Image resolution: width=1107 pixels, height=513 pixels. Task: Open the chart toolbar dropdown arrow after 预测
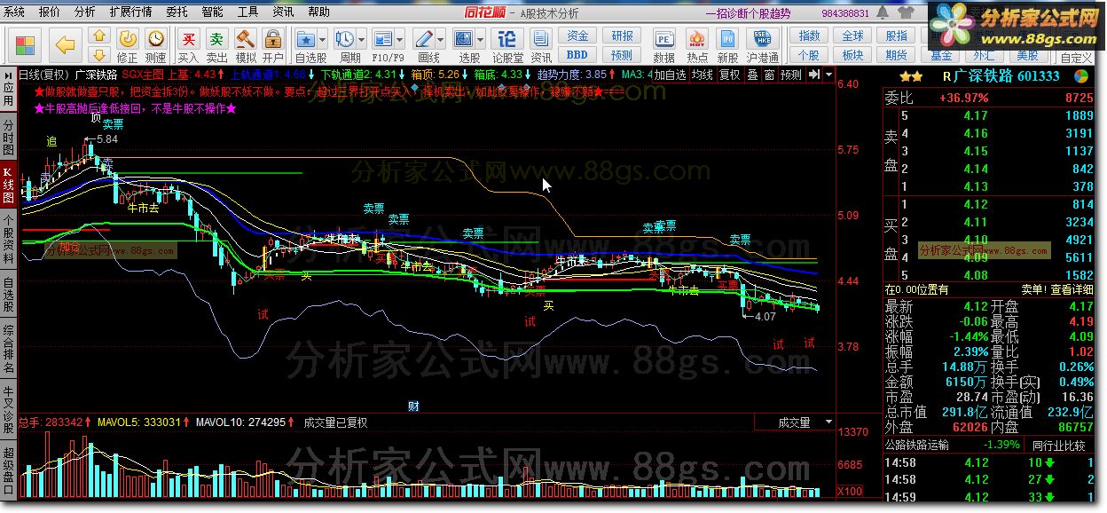(828, 75)
